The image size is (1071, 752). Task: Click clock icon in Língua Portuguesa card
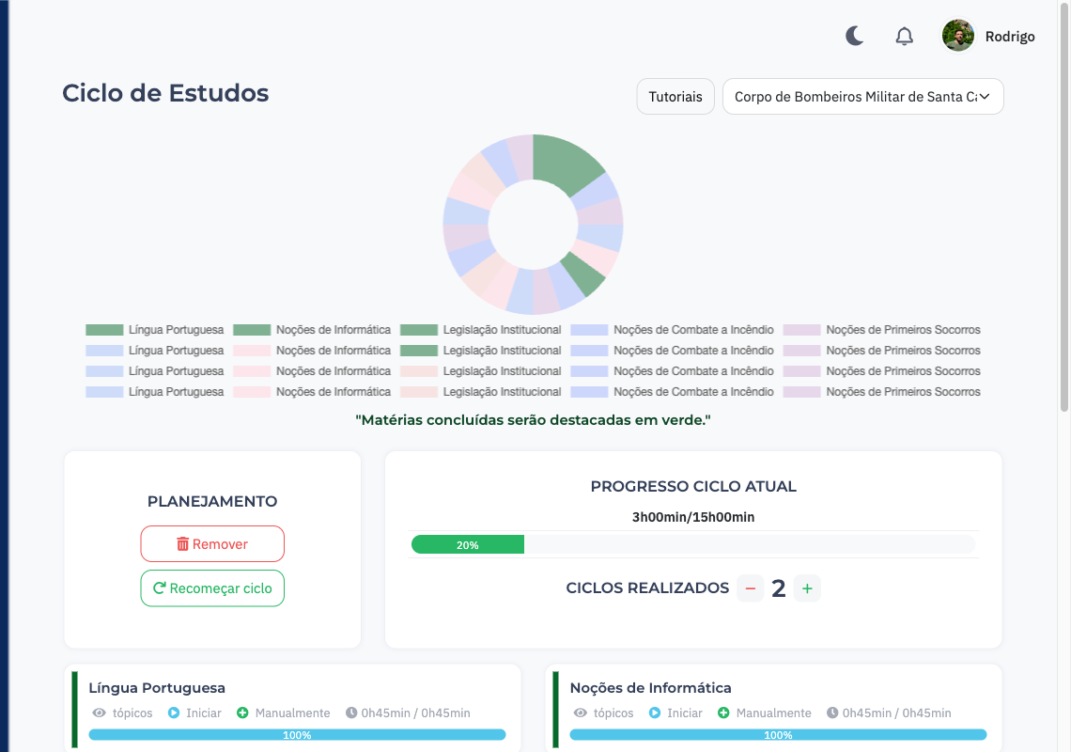(x=351, y=713)
